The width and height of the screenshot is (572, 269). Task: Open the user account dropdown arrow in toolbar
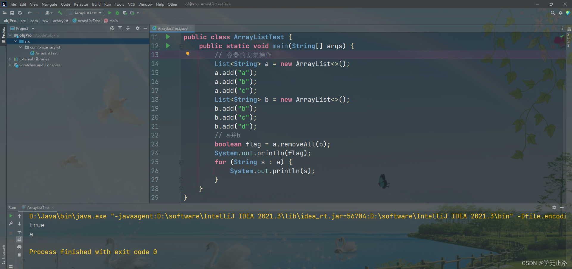tap(52, 13)
